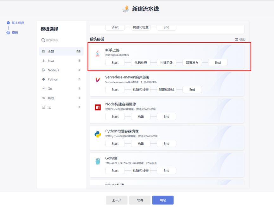Select the 全部 category with 18 templates
The height and width of the screenshot is (207, 274).
(x=61, y=51)
